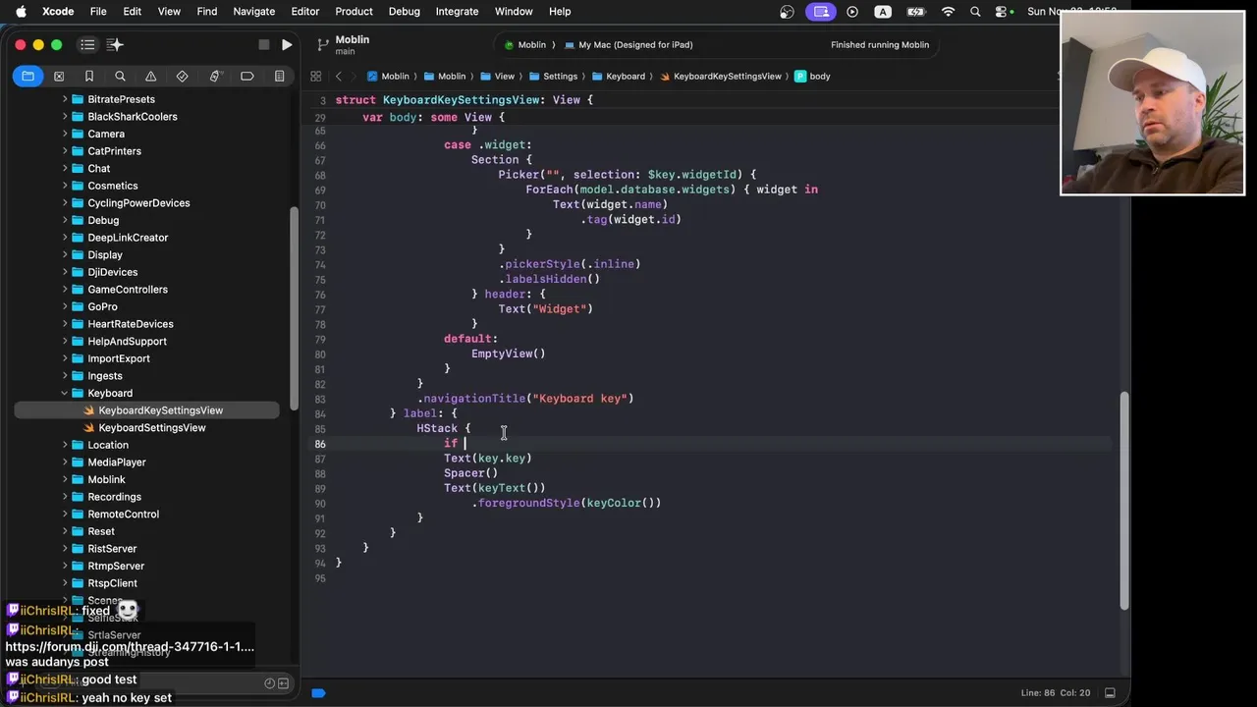Collapse the Keyboard folder
Viewport: 1257px width, 707px height.
coord(65,393)
